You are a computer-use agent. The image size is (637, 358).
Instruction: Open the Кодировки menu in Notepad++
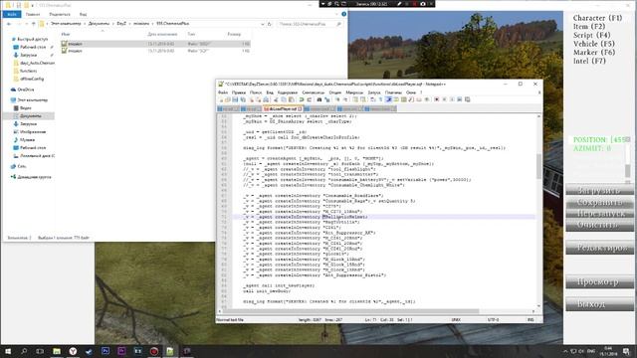point(288,92)
